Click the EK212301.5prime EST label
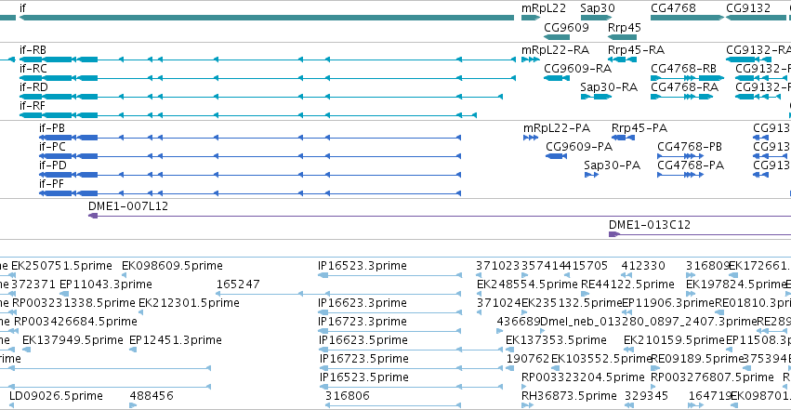This screenshot has height=410, width=791. tap(189, 303)
